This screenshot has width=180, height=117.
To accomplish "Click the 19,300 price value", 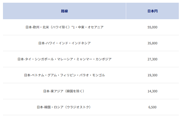I will (x=152, y=75).
